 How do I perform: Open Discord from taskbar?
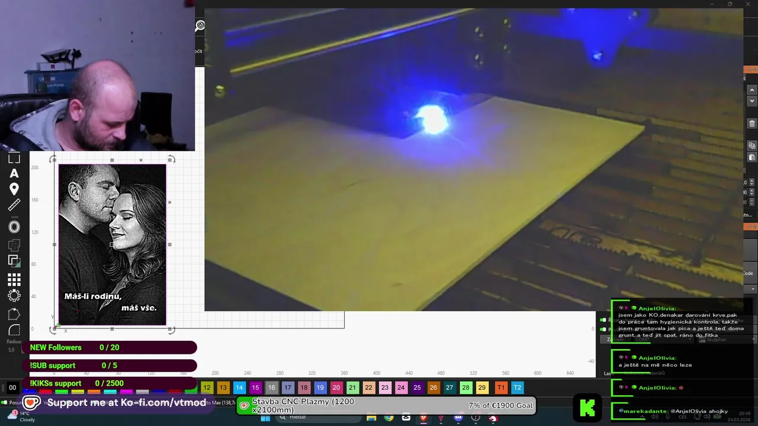458,417
